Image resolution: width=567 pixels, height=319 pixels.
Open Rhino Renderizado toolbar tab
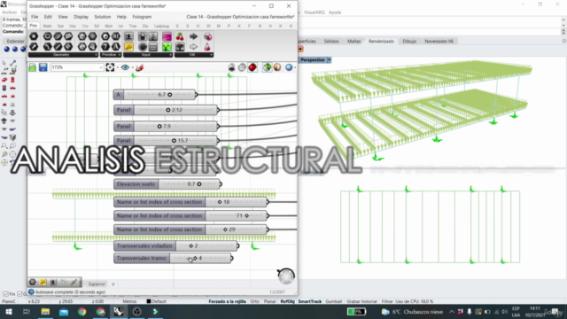(381, 42)
